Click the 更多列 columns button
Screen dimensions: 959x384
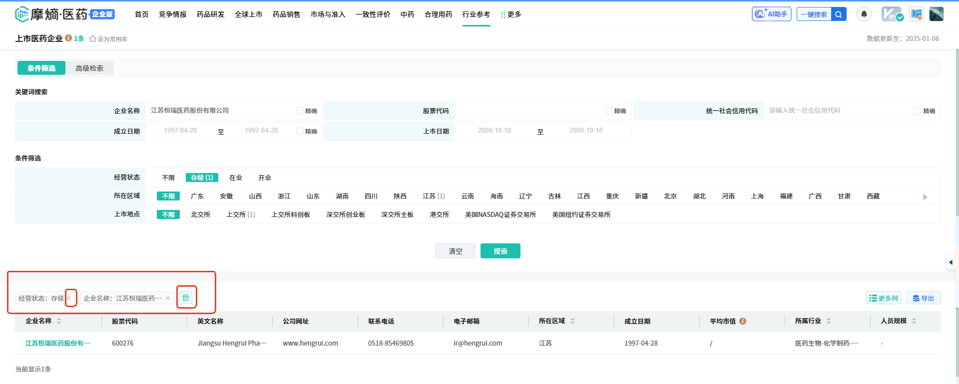click(883, 298)
